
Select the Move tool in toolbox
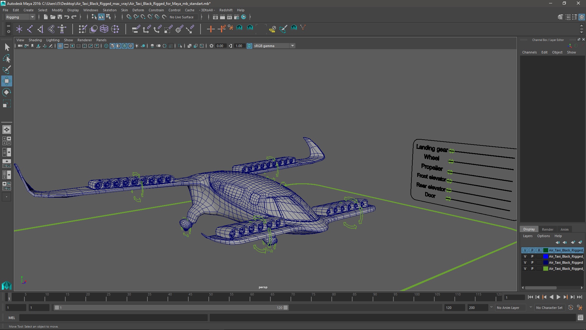tap(6, 81)
